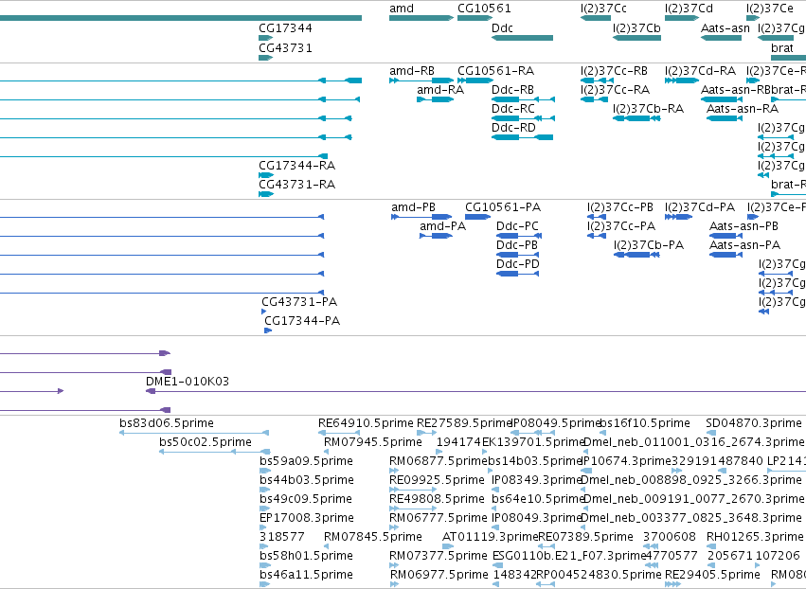Select the Ddc gene annotation label
This screenshot has width=806, height=589.
[502, 28]
